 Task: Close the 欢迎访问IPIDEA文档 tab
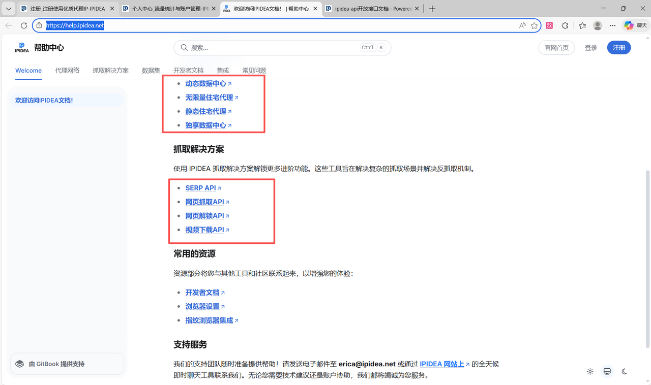tap(315, 9)
